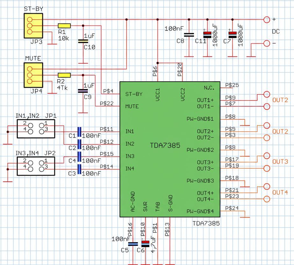Select the R1 10k resistor symbol

click(x=64, y=26)
